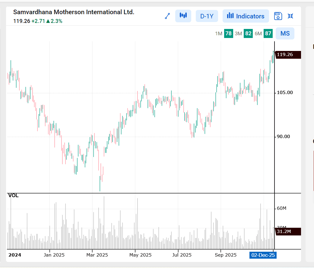Click the 6M score badge 87
The height and width of the screenshot is (268, 314).
(268, 33)
